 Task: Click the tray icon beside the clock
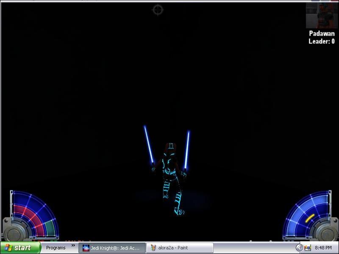[x=307, y=248]
